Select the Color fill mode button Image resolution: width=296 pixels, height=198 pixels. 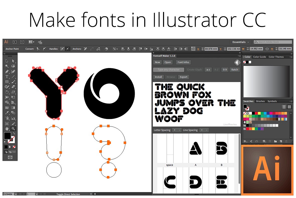[x=6, y=147]
